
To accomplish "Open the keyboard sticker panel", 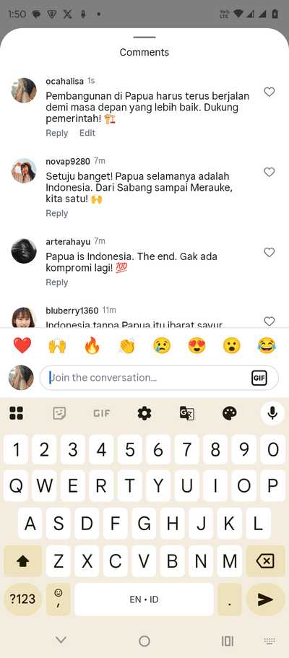I will [x=59, y=414].
